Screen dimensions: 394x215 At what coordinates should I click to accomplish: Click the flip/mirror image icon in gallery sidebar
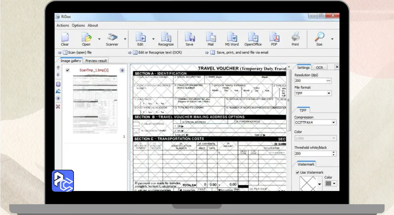pyautogui.click(x=58, y=91)
